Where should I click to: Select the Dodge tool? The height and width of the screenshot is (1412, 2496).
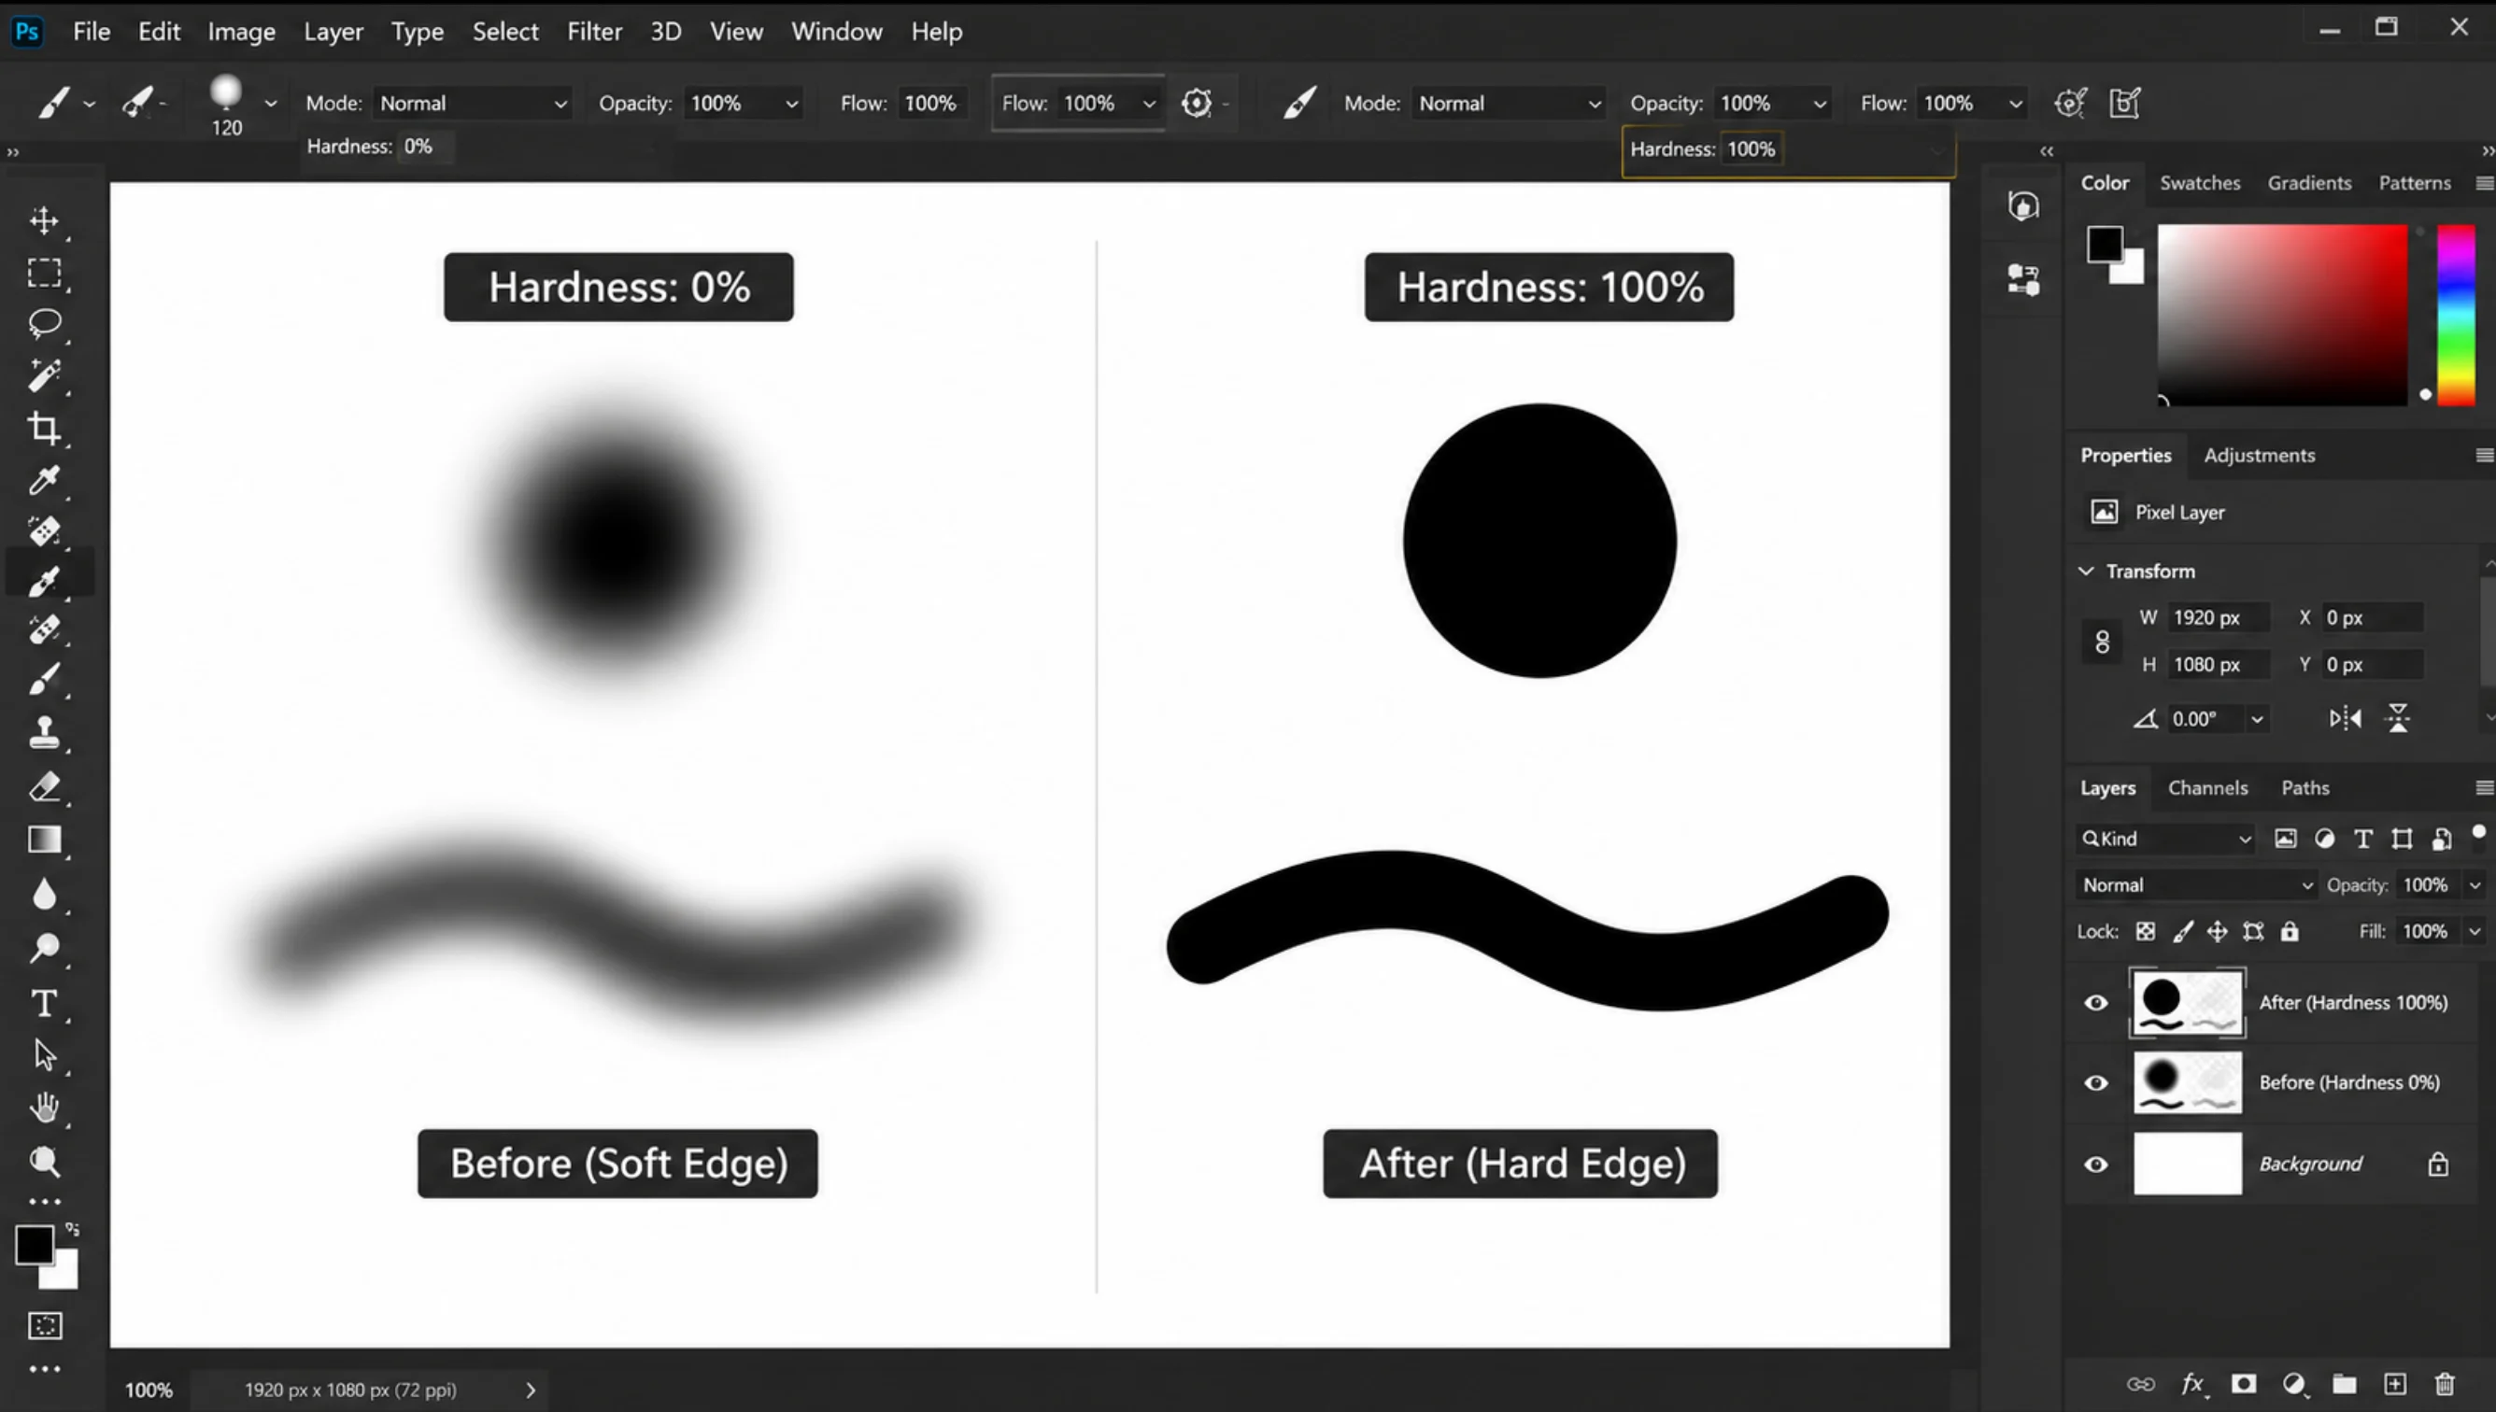pos(44,948)
